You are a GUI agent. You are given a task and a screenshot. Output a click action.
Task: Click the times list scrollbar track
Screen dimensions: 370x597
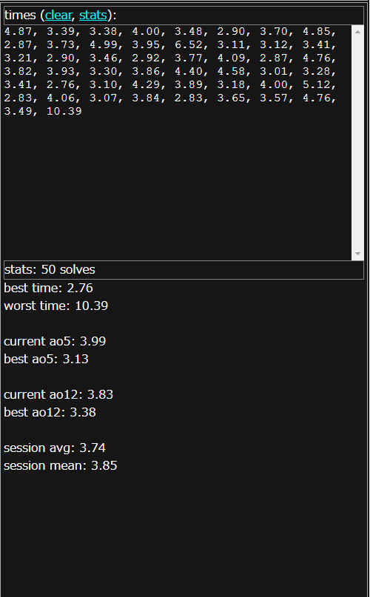click(357, 143)
